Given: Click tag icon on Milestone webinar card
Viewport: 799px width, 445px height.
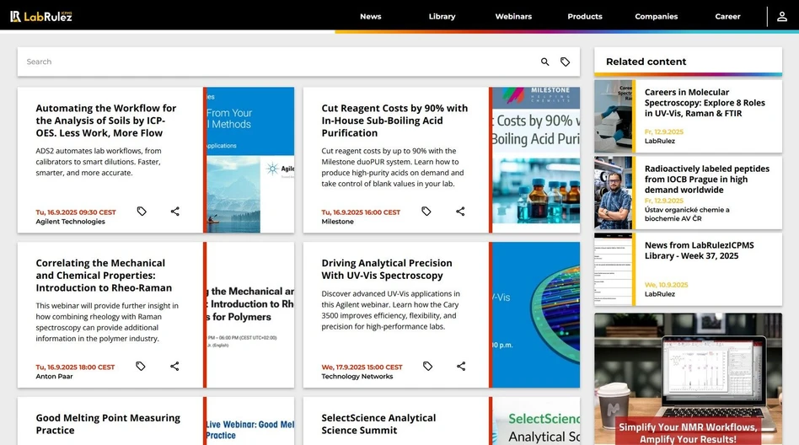Looking at the screenshot, I should point(426,212).
